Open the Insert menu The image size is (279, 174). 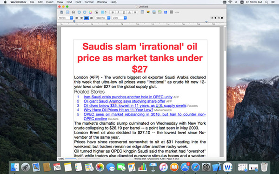coord(50,2)
